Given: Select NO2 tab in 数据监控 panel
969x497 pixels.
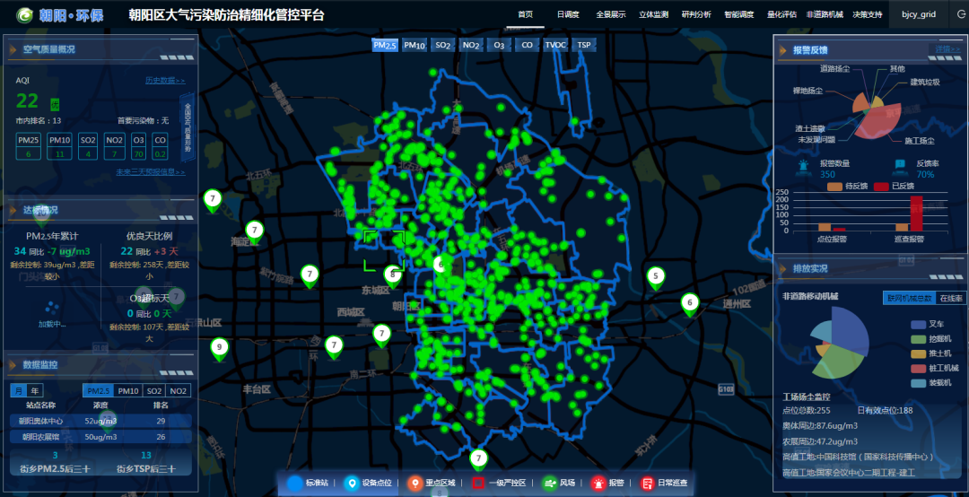Looking at the screenshot, I should point(178,390).
